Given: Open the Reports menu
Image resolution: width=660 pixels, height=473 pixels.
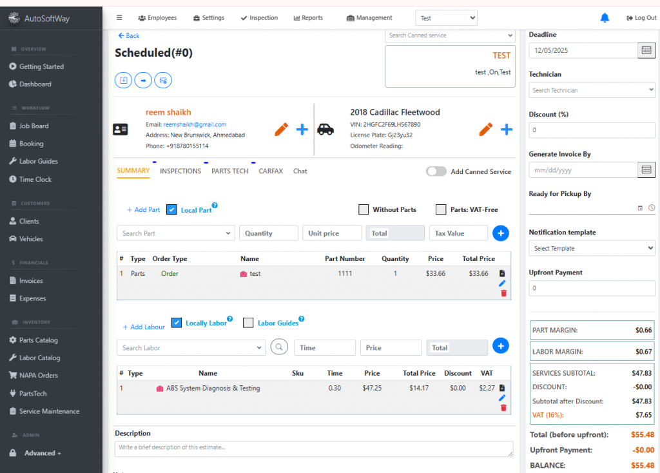Looking at the screenshot, I should (308, 18).
